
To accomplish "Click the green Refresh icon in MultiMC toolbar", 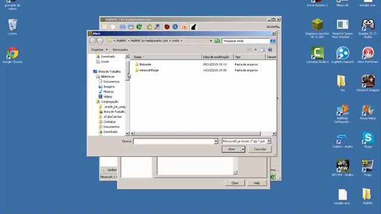I will tap(139, 27).
